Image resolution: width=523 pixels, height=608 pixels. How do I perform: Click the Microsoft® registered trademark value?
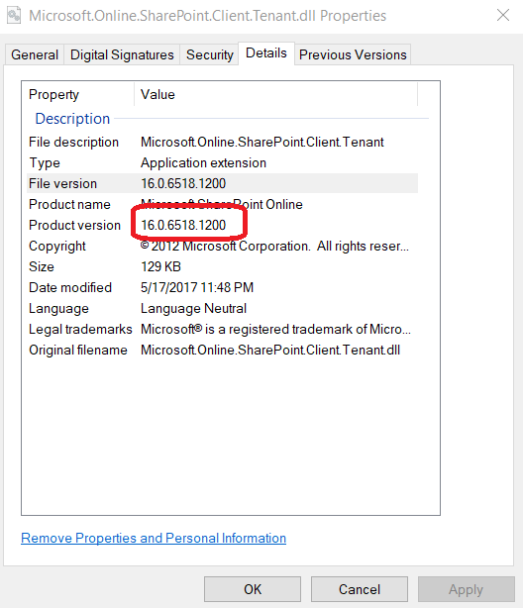tap(275, 329)
